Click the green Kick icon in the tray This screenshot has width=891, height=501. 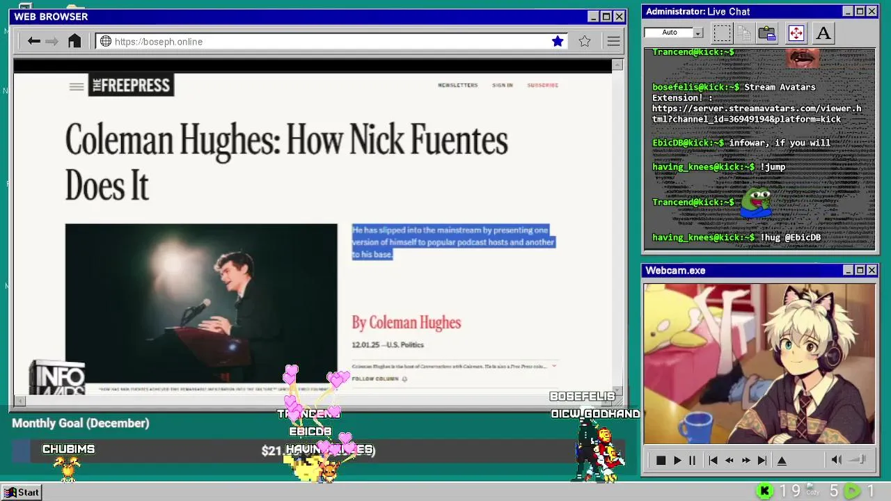pyautogui.click(x=764, y=491)
